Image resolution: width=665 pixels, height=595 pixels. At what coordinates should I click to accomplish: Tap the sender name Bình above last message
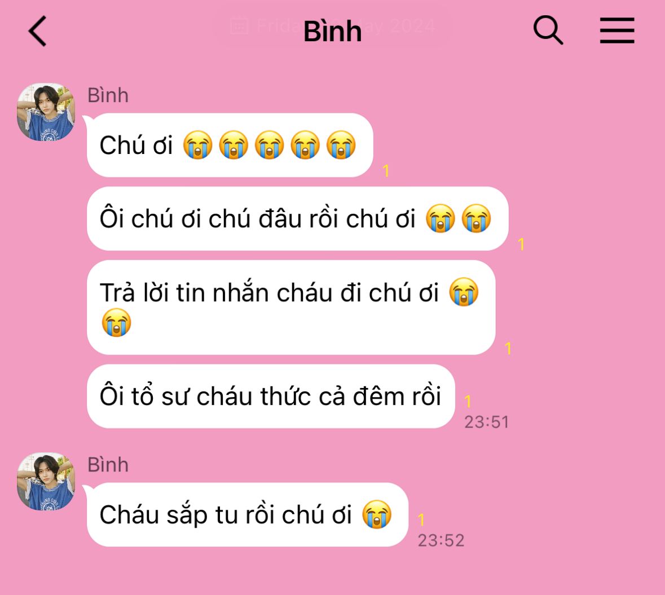[x=108, y=464]
